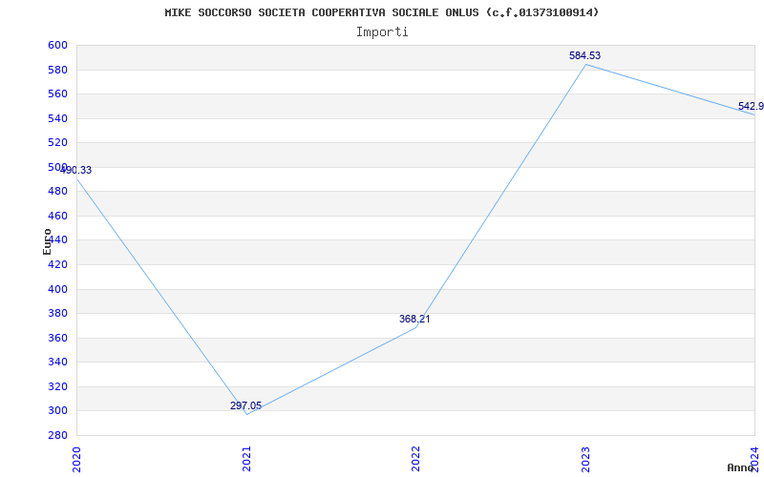Click the line's 2023 peak data point
This screenshot has height=477, width=764.
(585, 64)
